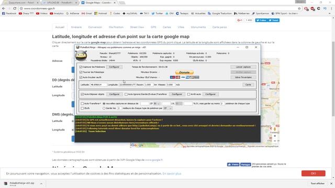Click the Rayon input field
The width and height of the screenshot is (335, 188).
pyautogui.click(x=149, y=85)
